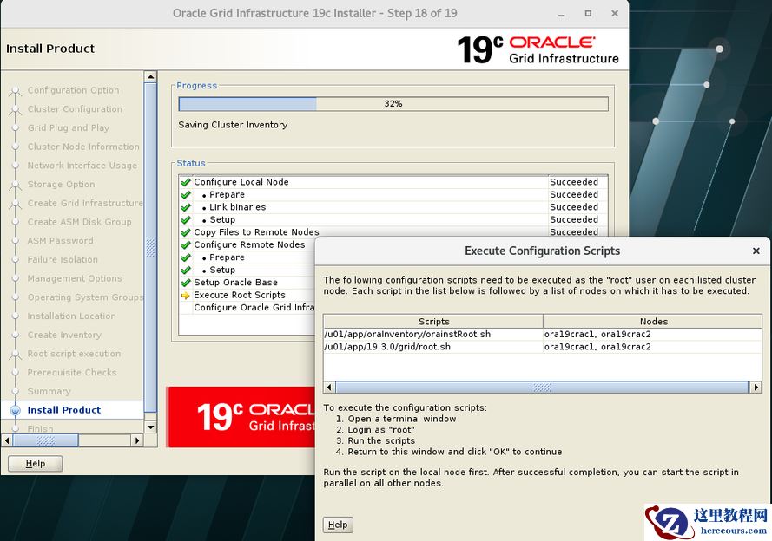Click sidebar vertical scrollbar down arrow
This screenshot has height=541, width=772.
[x=150, y=427]
